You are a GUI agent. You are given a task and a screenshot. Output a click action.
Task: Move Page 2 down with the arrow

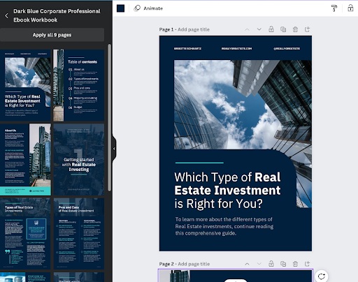[x=259, y=264]
